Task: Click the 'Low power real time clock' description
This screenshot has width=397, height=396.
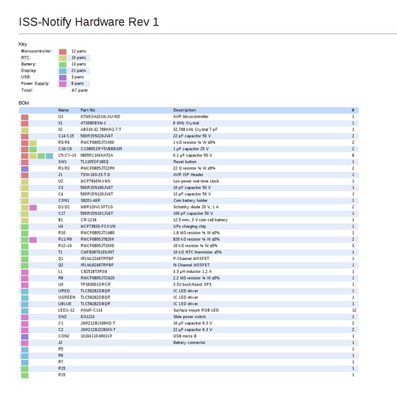Action: click(196, 181)
